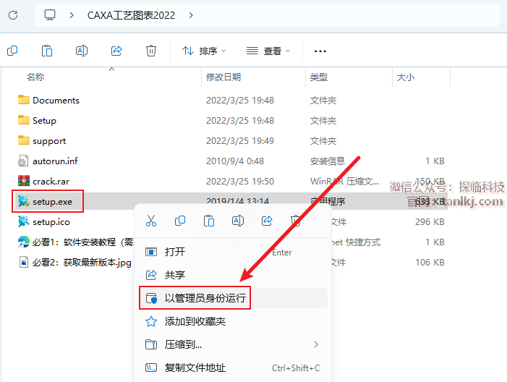Click the refresh icon beside the address bar

pyautogui.click(x=13, y=15)
